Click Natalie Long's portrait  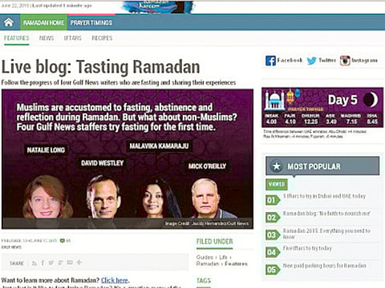[x=47, y=196]
